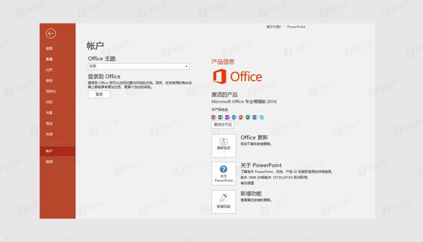423x242 pixels.
Task: Choose 关闭 in the sidebar
Action: [49, 134]
